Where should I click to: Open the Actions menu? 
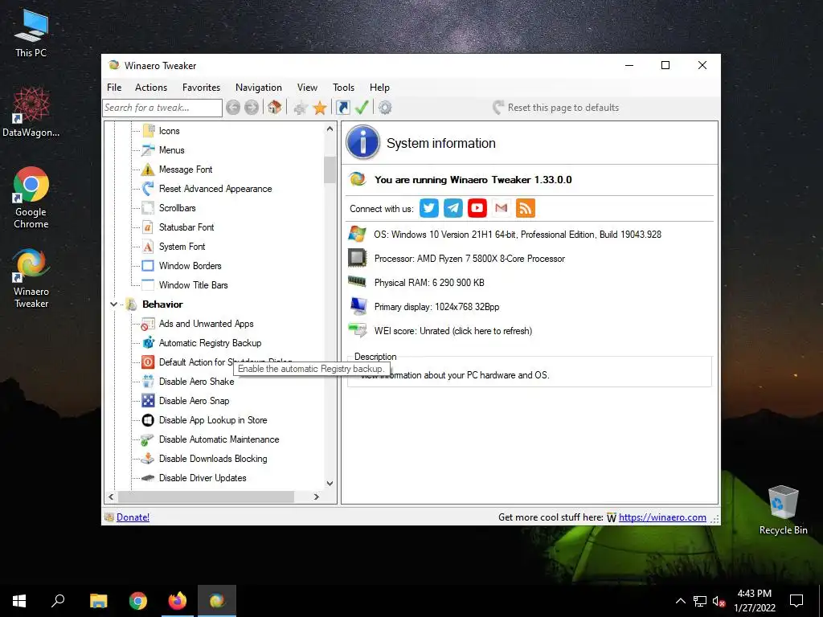pos(151,88)
